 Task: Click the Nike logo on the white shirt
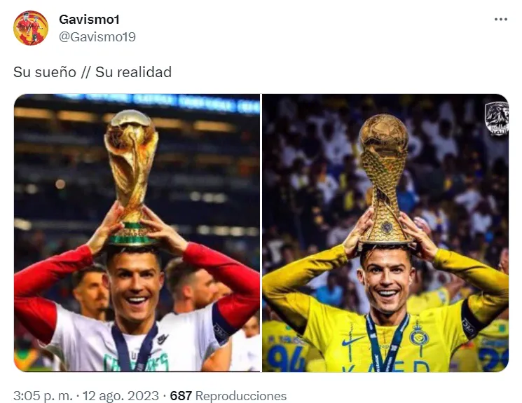(163, 339)
